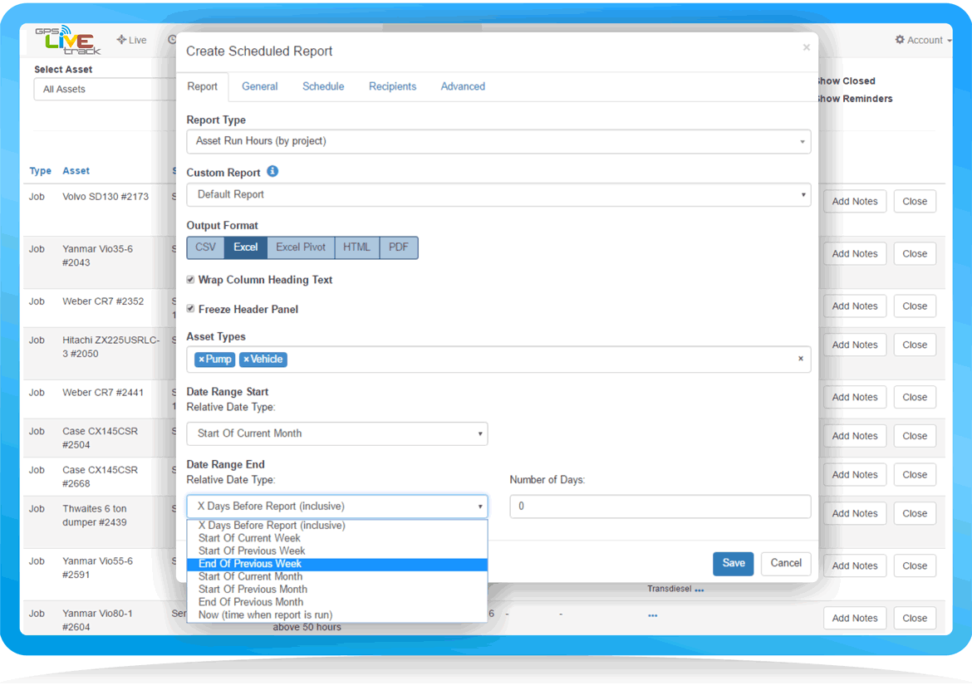Viewport: 972px width, 700px height.
Task: Toggle Wrap Column Heading Text checkbox
Action: [x=191, y=280]
